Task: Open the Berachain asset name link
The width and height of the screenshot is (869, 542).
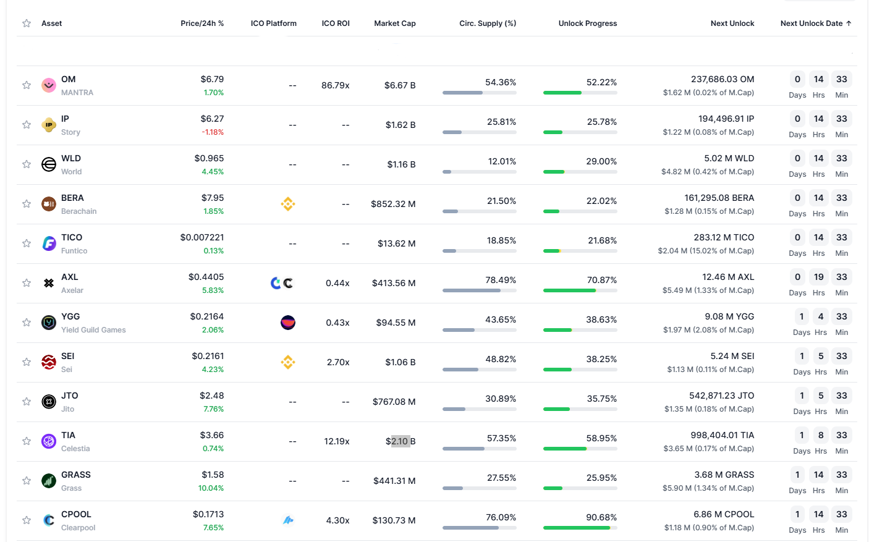Action: tap(79, 211)
